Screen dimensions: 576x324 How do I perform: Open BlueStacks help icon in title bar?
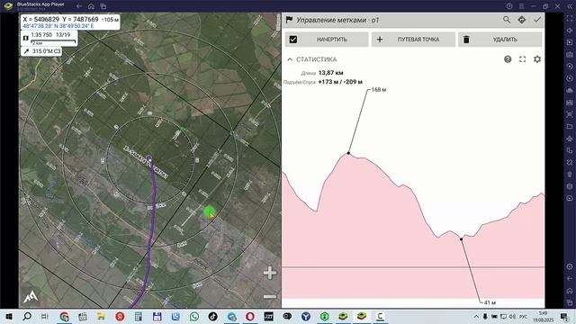click(x=509, y=6)
